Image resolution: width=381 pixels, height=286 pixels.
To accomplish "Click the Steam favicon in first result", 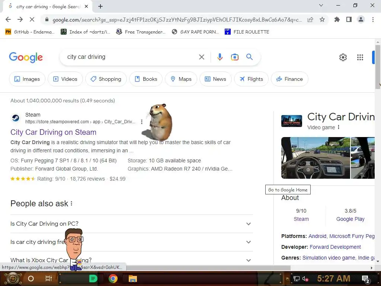I will (x=16, y=118).
